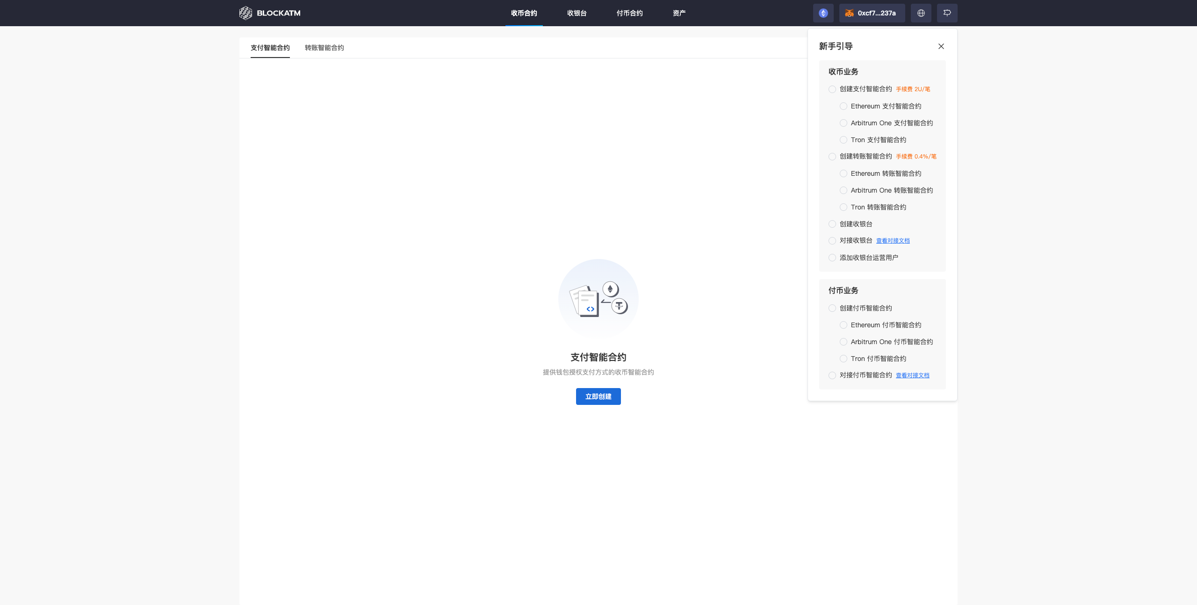Click the 立即创建 button
The image size is (1197, 605).
coord(598,396)
